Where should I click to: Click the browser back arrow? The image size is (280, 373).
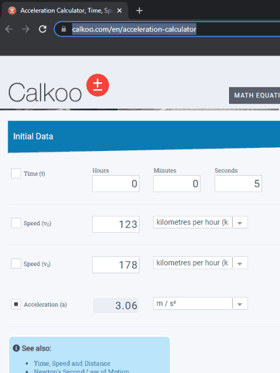coord(9,29)
